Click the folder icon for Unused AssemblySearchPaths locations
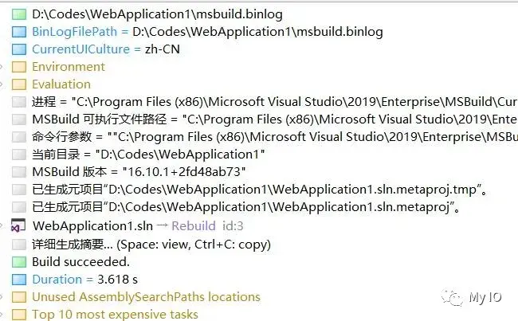Screen dimensions: 518x321 click(19, 297)
